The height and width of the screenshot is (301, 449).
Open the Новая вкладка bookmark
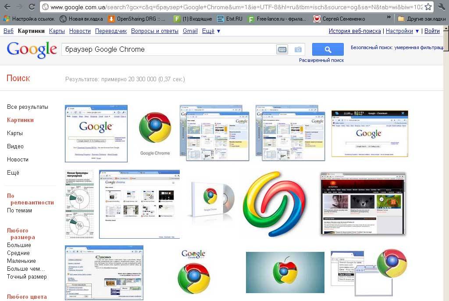point(81,19)
